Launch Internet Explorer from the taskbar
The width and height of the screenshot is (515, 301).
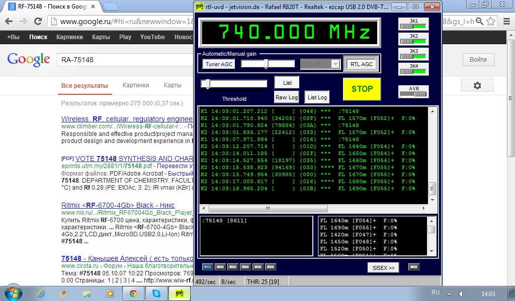click(41, 293)
